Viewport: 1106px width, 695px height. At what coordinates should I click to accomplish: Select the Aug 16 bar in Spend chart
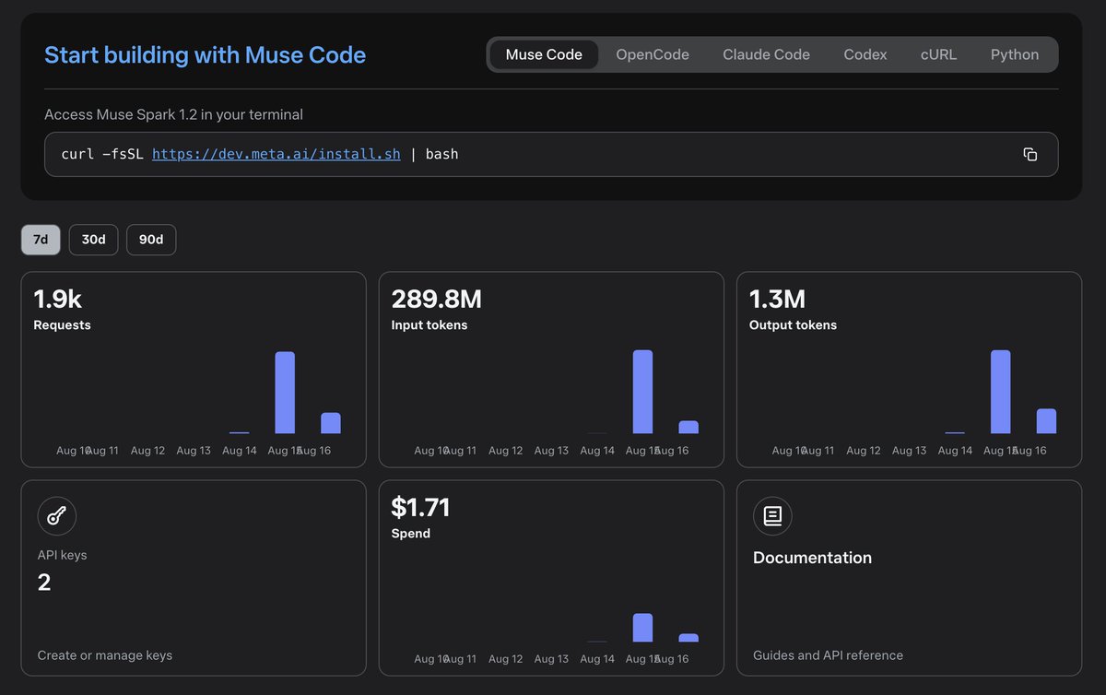688,638
